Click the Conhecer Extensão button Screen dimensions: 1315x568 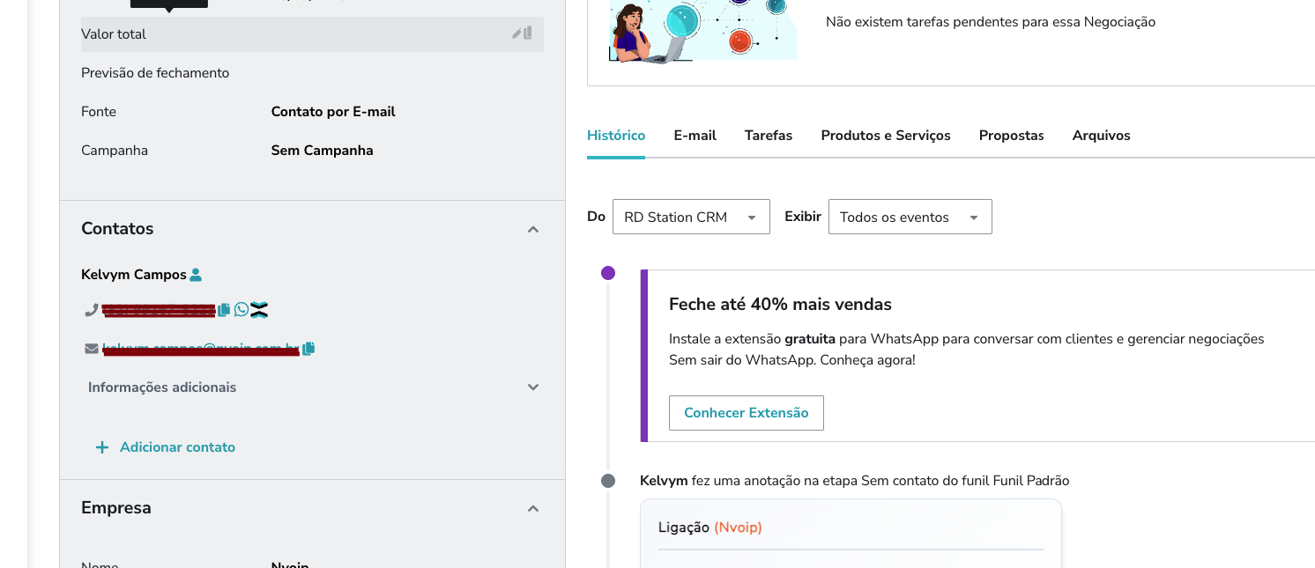pyautogui.click(x=746, y=413)
